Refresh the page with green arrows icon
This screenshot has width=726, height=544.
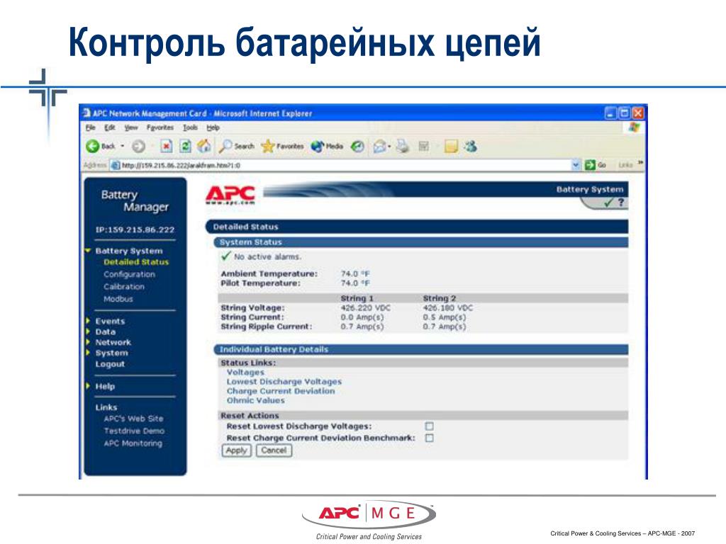(185, 147)
